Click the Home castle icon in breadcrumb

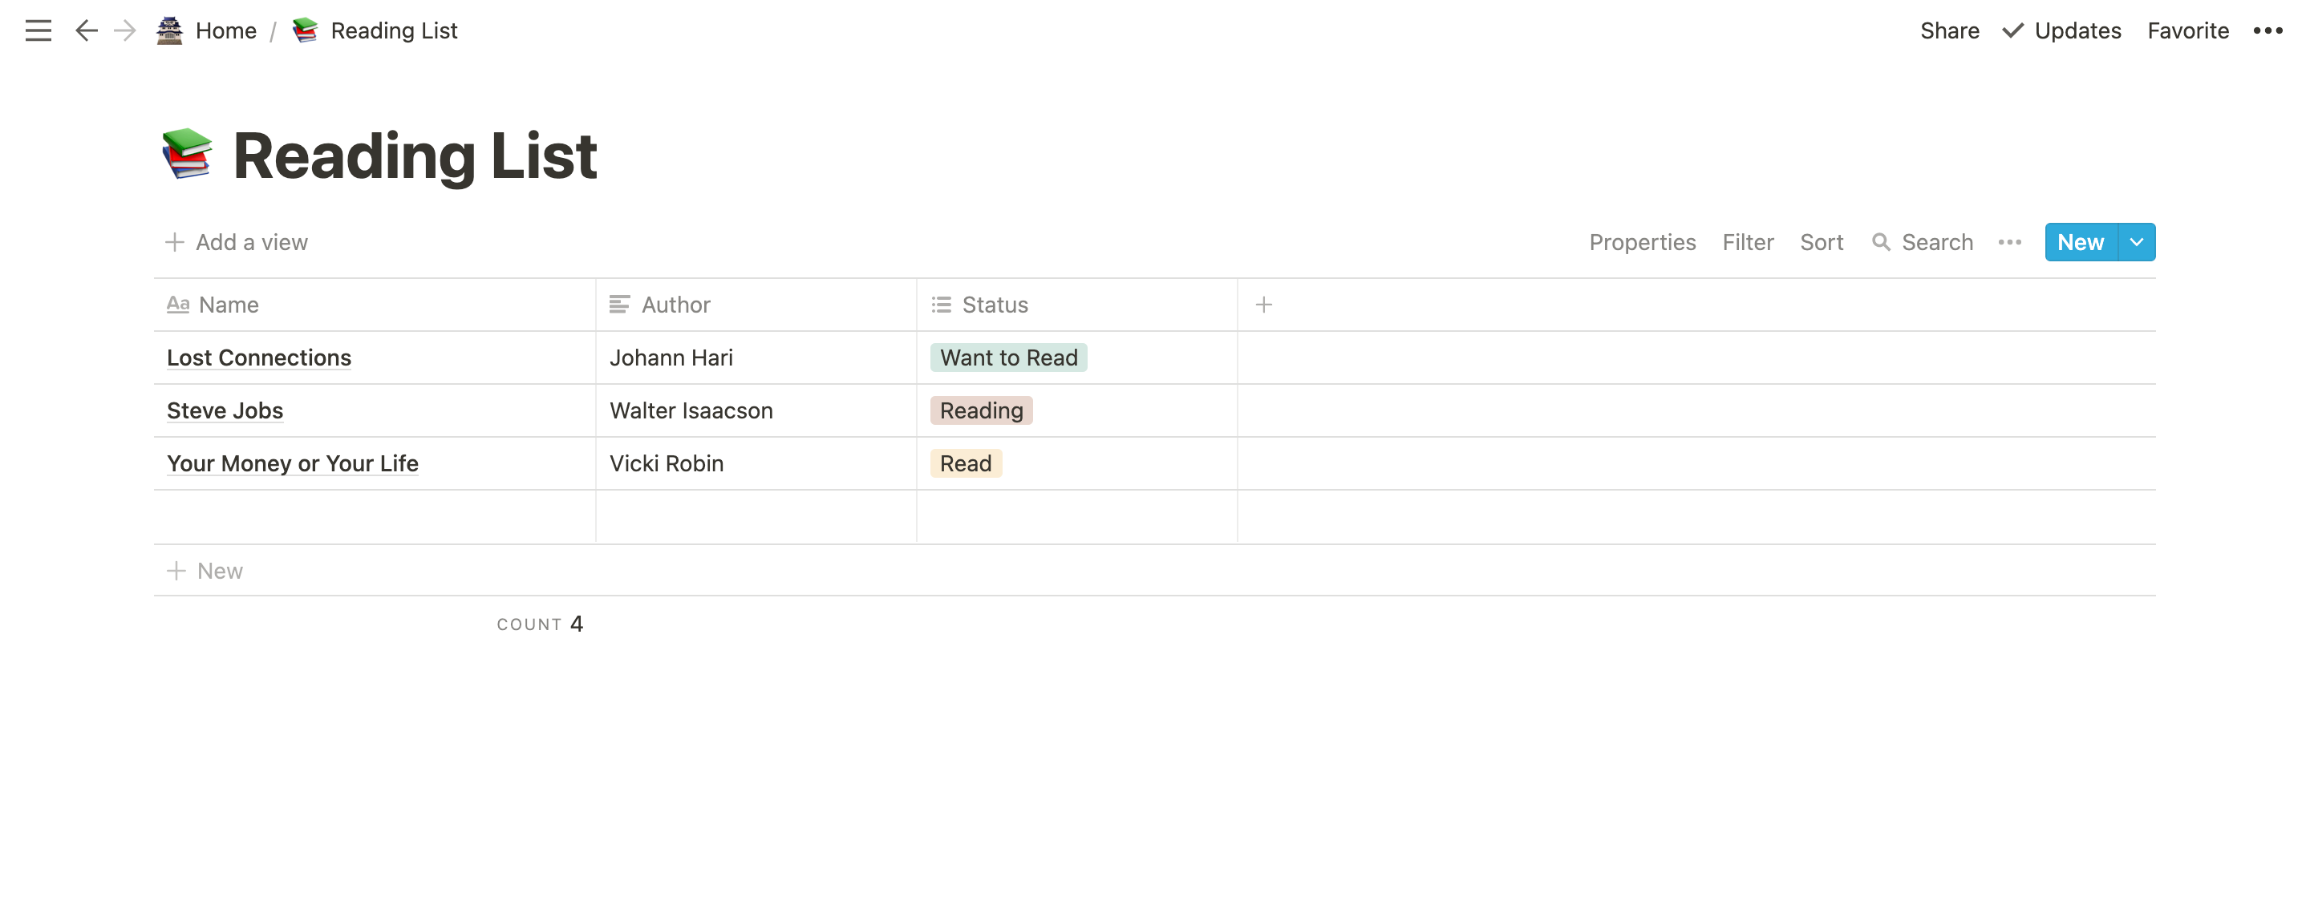click(169, 30)
